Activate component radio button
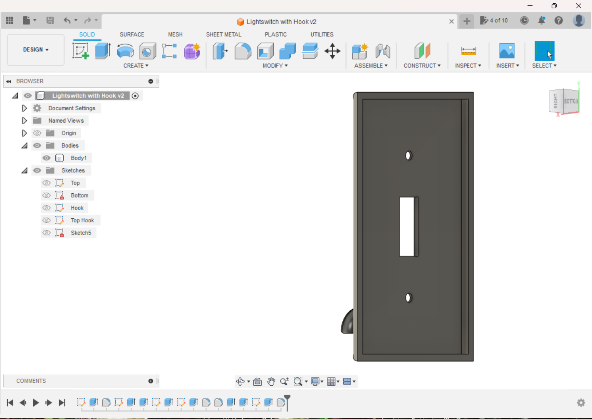The image size is (592, 419). point(135,96)
